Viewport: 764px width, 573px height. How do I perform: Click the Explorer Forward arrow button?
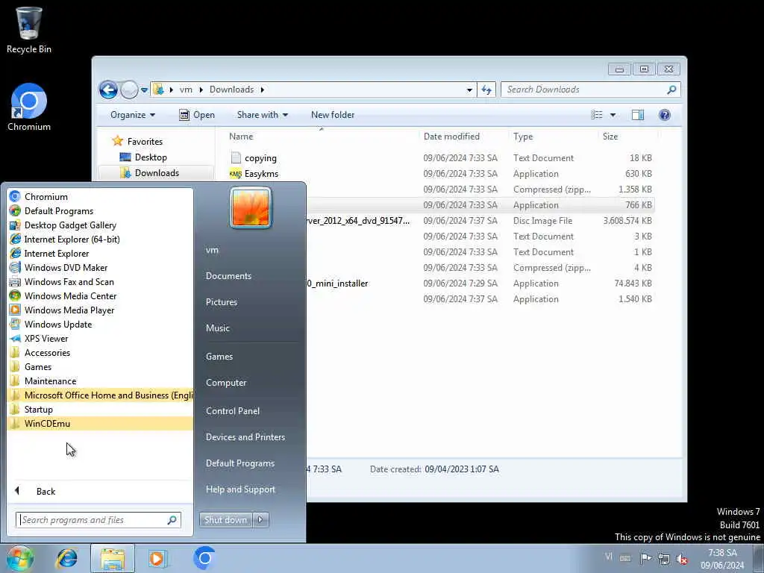(x=128, y=90)
